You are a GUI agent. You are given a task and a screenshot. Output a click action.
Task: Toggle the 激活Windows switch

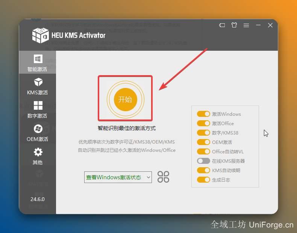pyautogui.click(x=203, y=114)
